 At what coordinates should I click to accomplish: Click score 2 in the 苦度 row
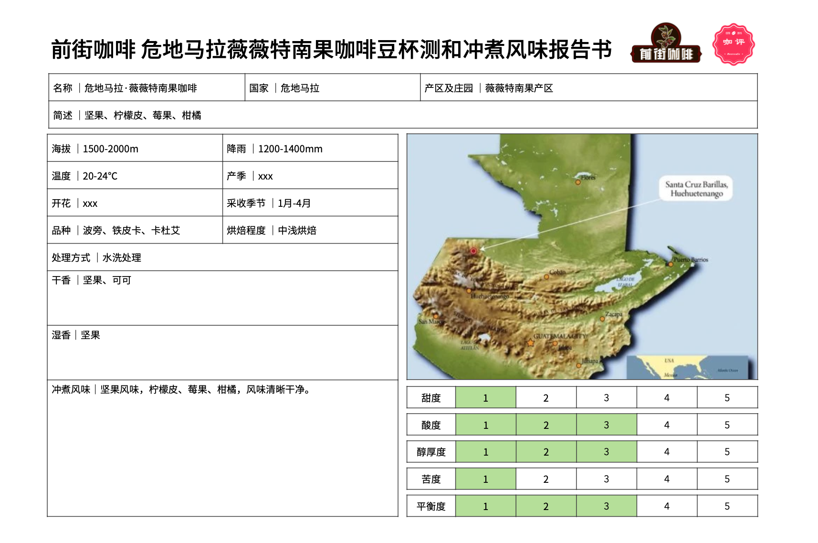coord(546,479)
